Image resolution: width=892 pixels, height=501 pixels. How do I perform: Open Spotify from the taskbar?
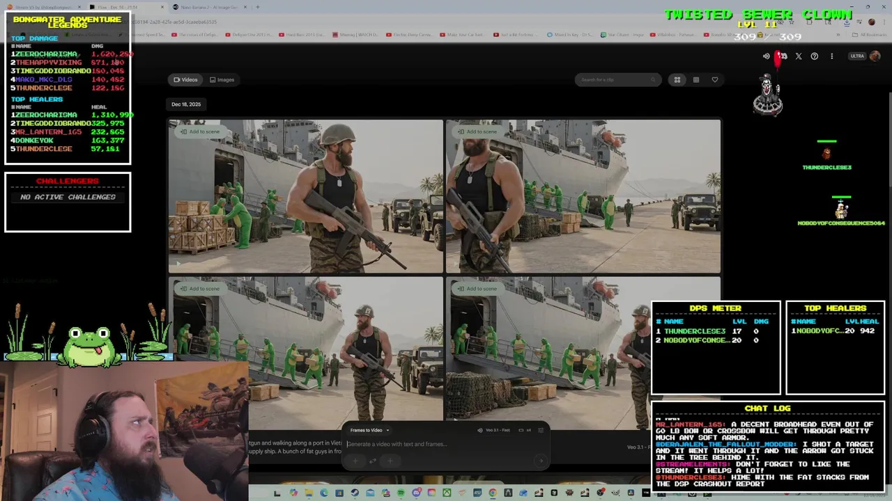coord(401,493)
